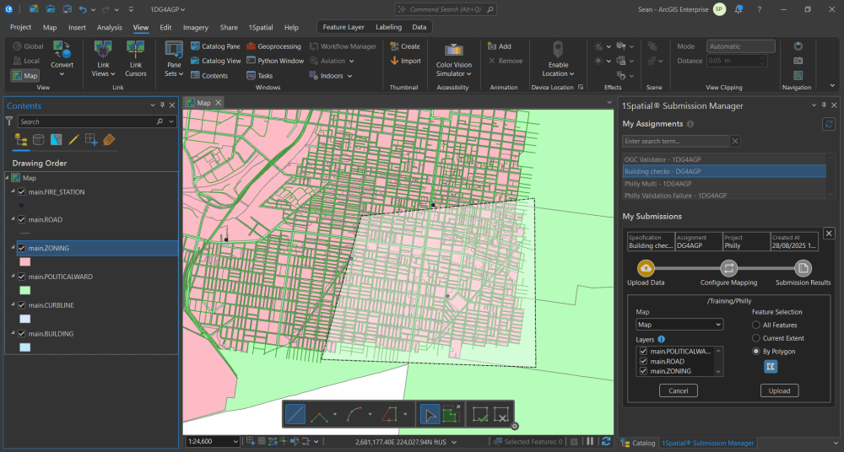Open the Analysis ribbon tab
The image size is (844, 452).
109,28
